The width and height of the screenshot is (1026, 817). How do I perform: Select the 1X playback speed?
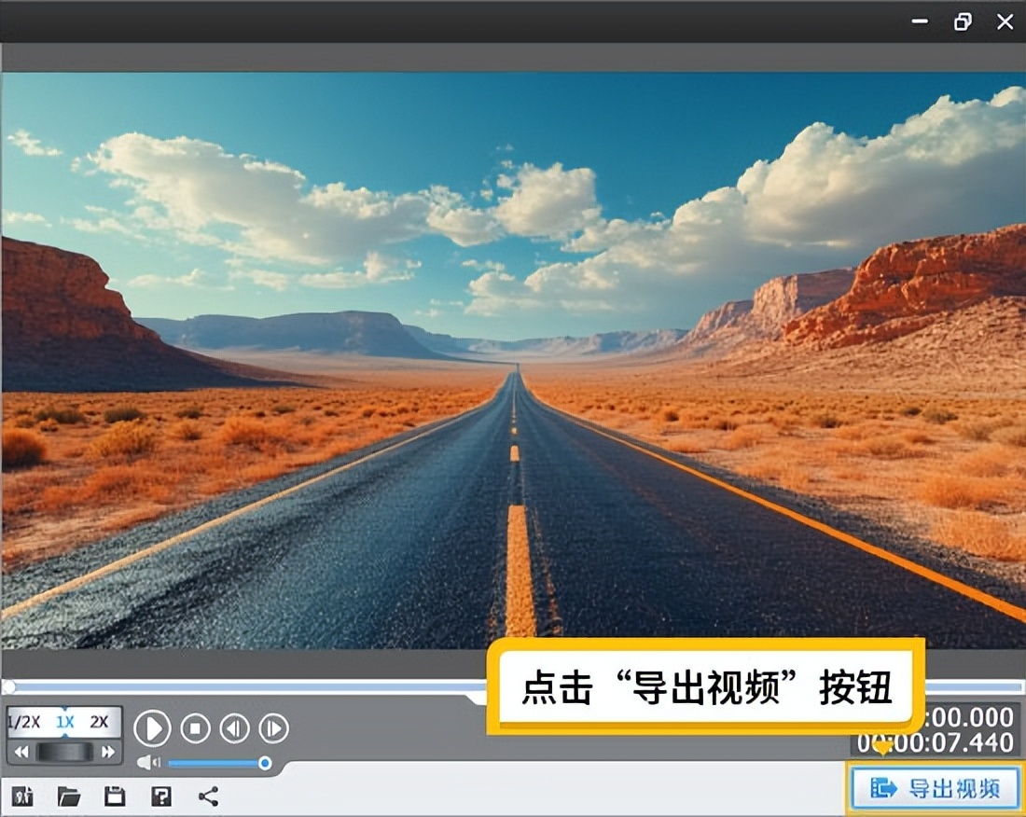pos(64,721)
